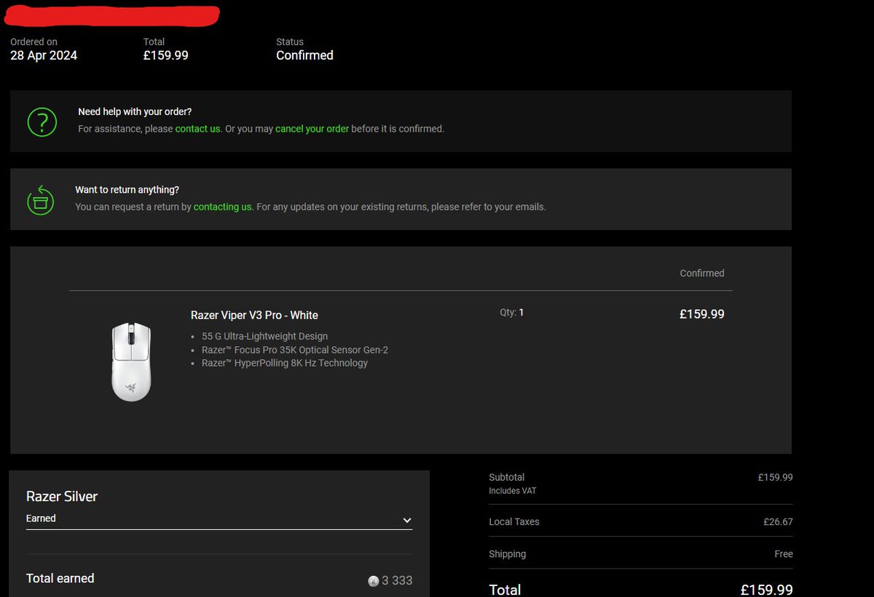Click 'Focus Pro 35K Optical Sensor Gen-2' bullet
The height and width of the screenshot is (597, 874).
(x=295, y=350)
